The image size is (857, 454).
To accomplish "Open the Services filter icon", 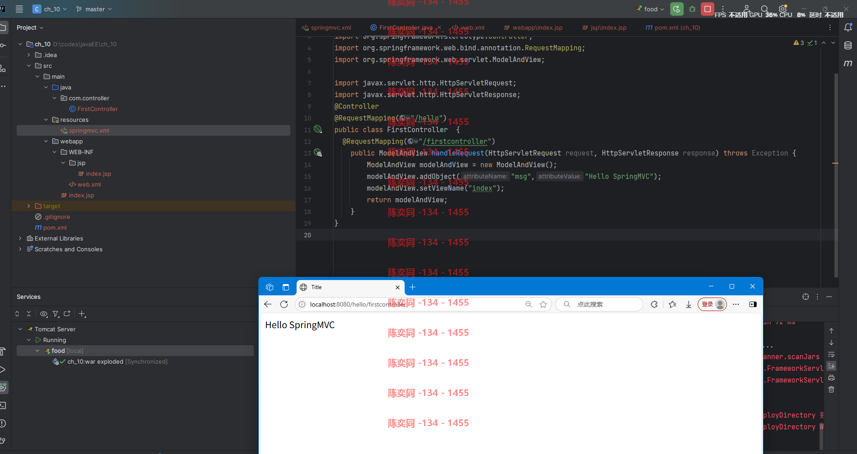I will pos(56,314).
